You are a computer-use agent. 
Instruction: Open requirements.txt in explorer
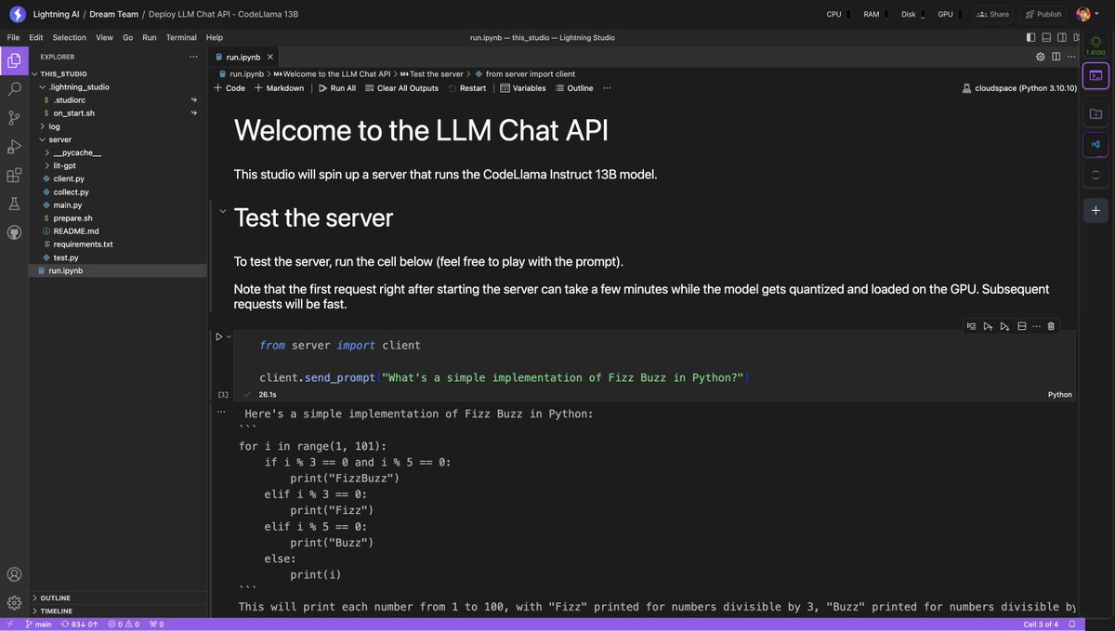click(x=83, y=243)
